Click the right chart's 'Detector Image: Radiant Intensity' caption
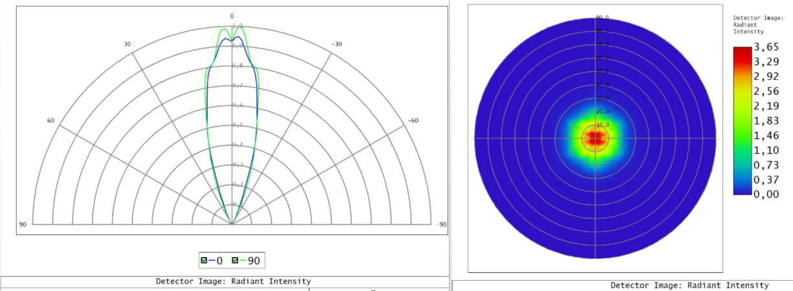The image size is (793, 291). 690,285
